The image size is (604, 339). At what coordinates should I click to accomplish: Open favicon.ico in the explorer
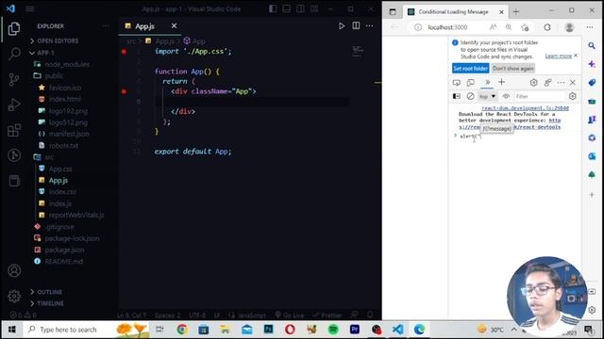[x=65, y=88]
